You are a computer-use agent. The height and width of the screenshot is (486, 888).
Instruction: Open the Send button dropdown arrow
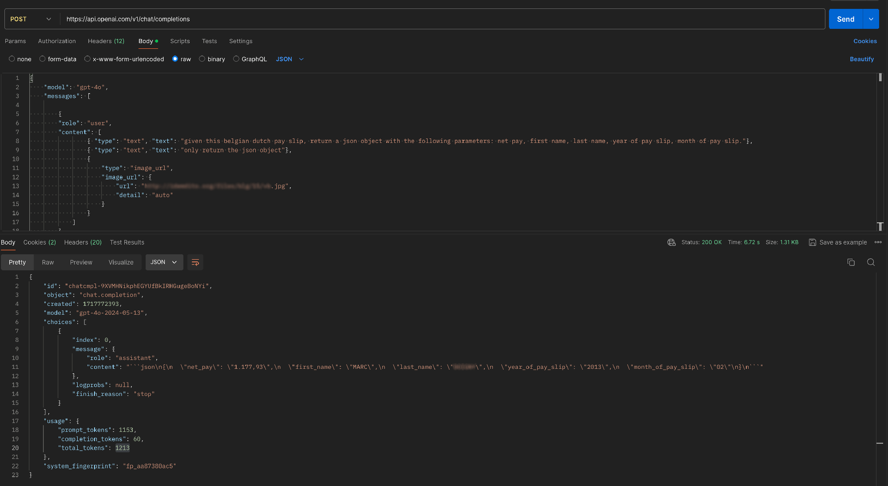pos(871,19)
